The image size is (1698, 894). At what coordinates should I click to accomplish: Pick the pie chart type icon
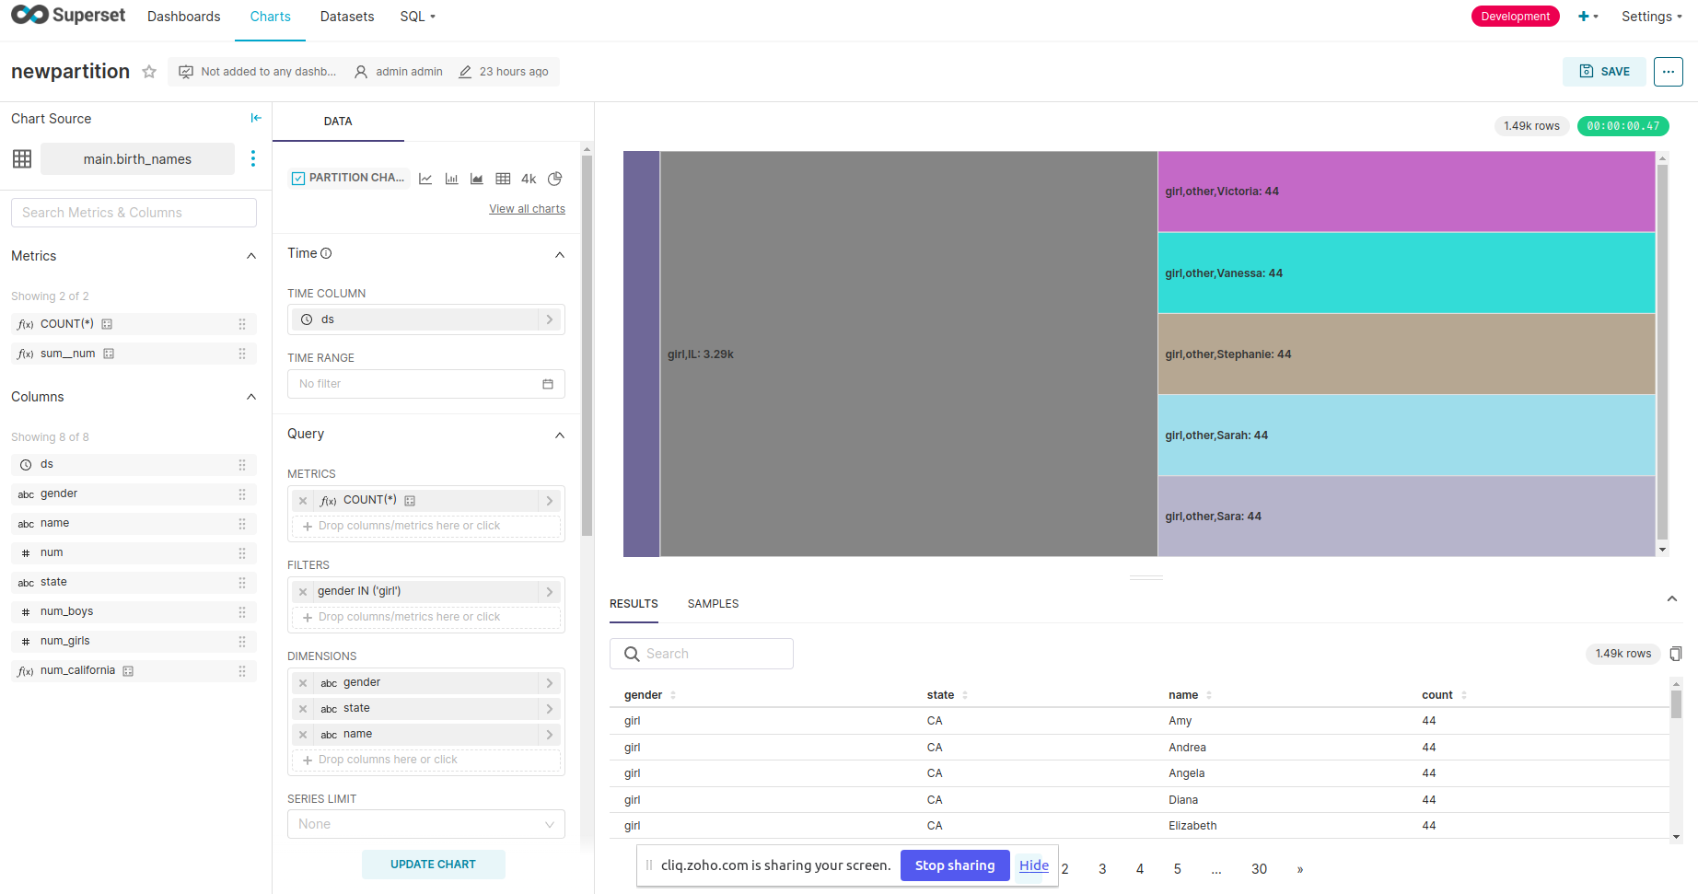click(554, 178)
